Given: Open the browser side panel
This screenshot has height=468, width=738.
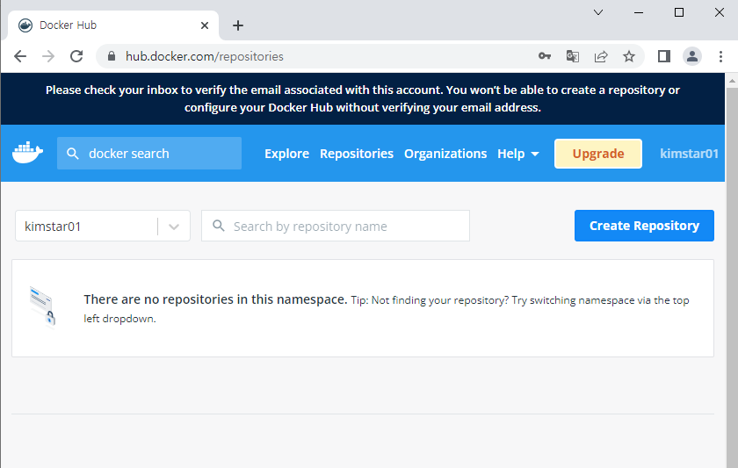Looking at the screenshot, I should 664,56.
